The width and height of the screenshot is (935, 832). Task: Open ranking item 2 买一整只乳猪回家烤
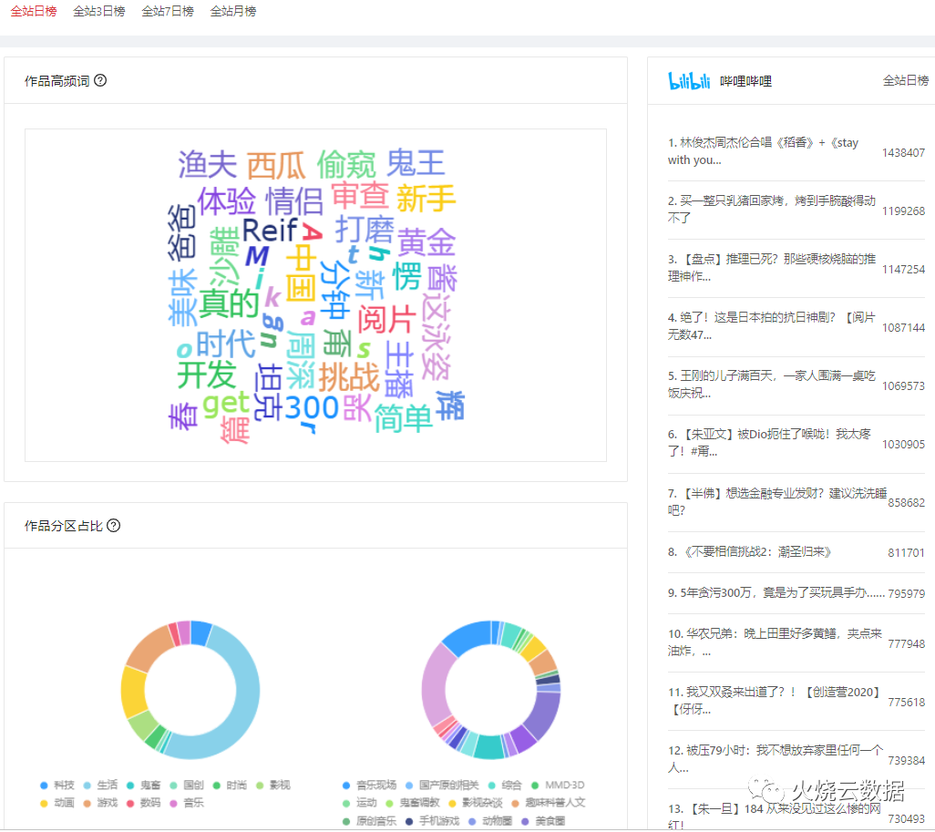pyautogui.click(x=796, y=210)
